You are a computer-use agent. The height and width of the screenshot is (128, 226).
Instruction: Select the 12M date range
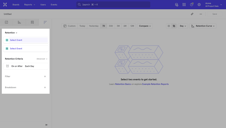pyautogui.click(x=132, y=26)
